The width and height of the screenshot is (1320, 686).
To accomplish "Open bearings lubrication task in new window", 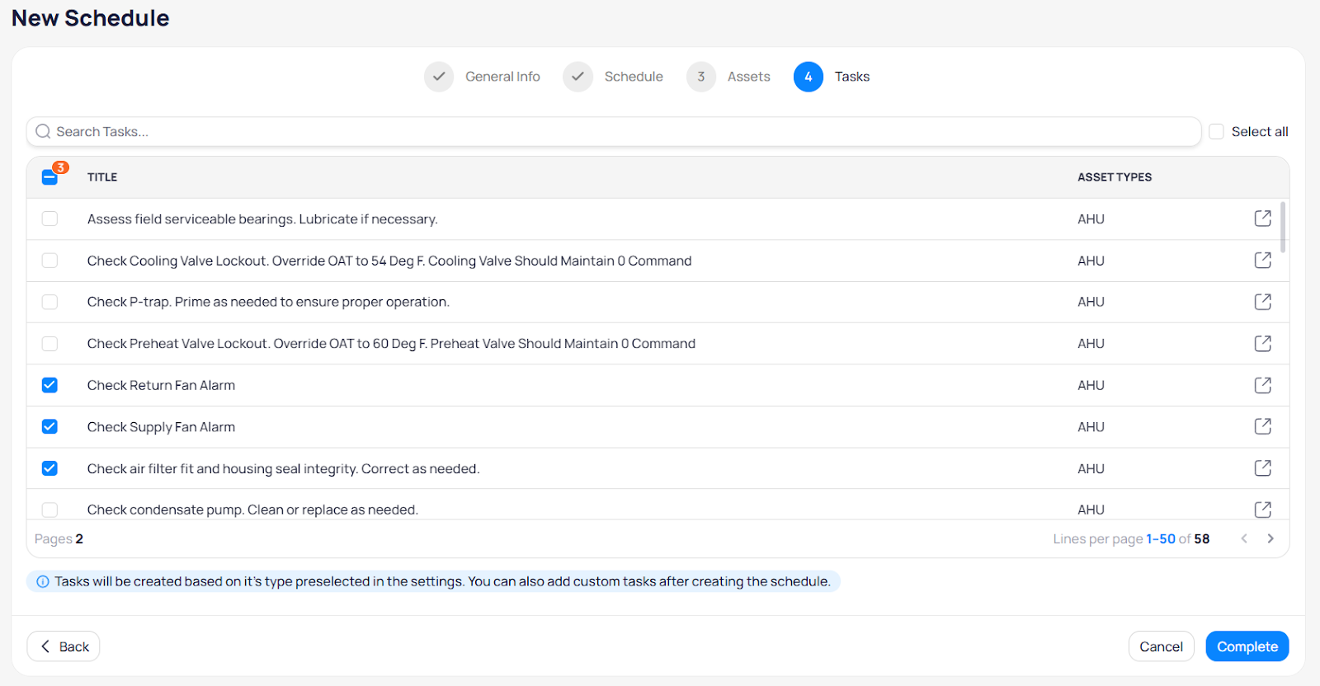I will (x=1262, y=218).
